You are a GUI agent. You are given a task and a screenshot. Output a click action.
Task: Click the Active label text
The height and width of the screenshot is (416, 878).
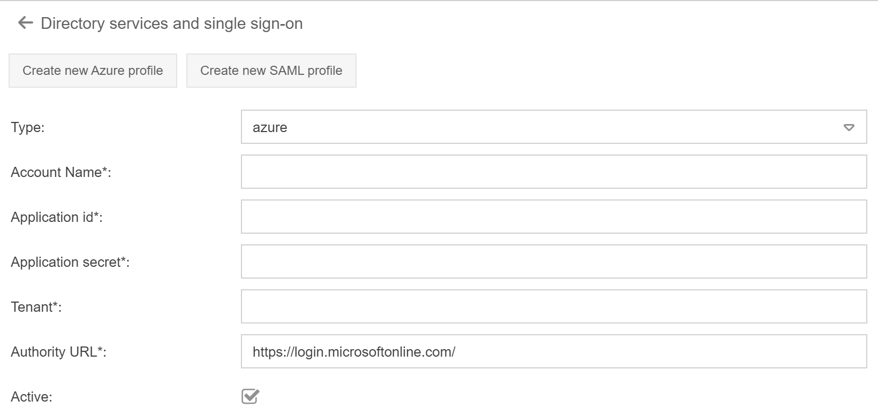tap(32, 397)
